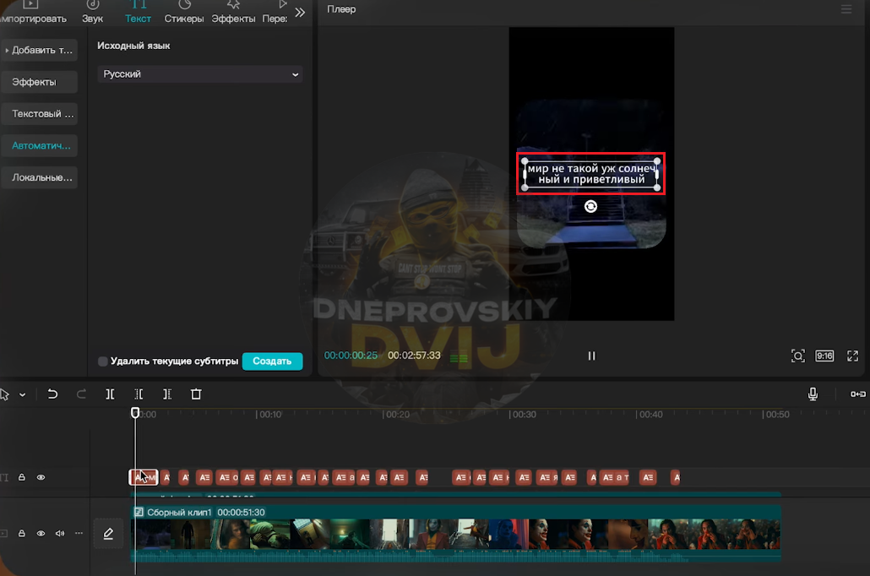Select the Сборный клип1 video clip
870x576 pixels.
[456, 533]
